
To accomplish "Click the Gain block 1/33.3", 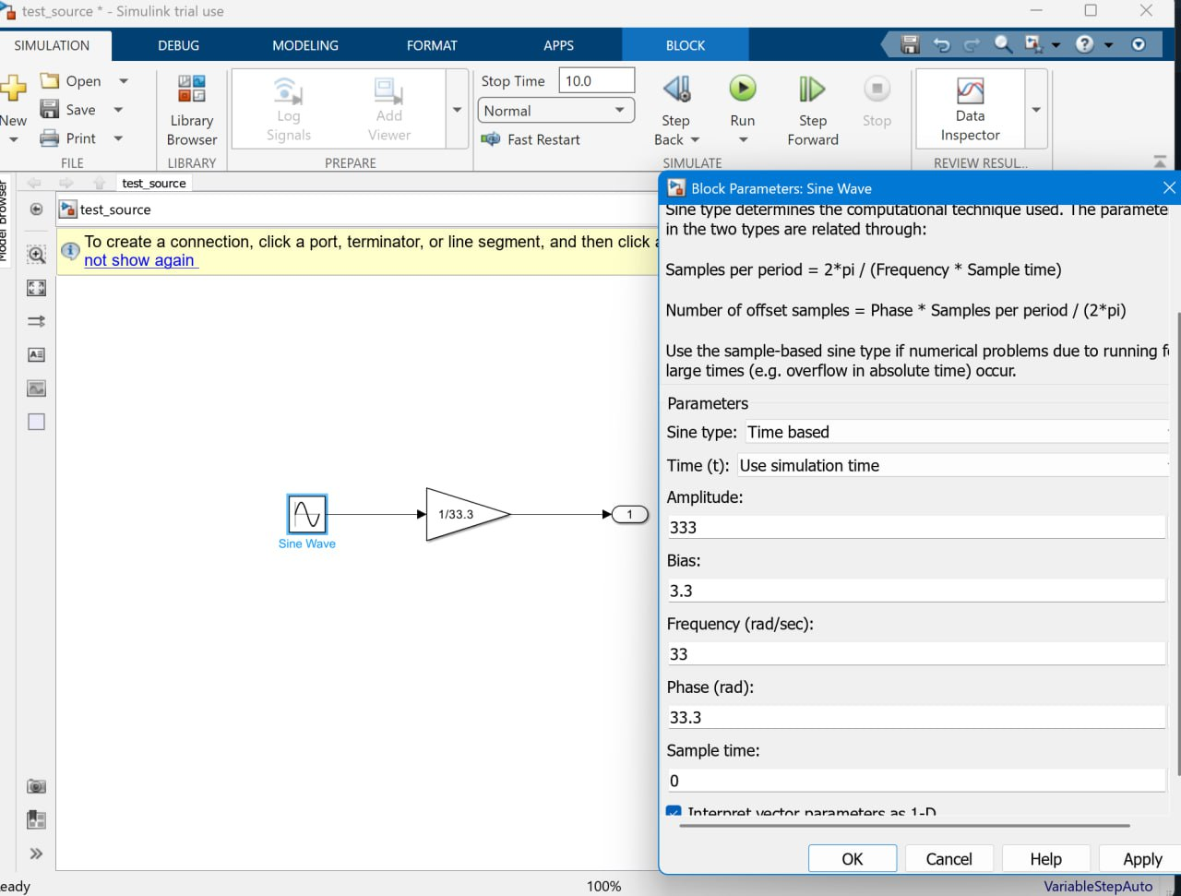I will point(463,514).
